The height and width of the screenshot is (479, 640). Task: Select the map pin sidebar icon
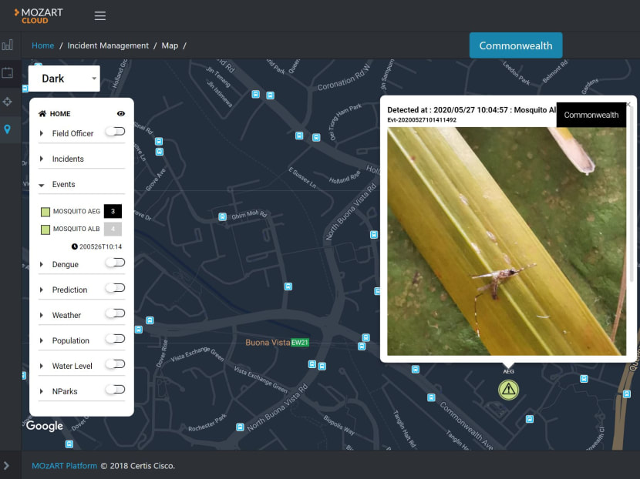coord(8,129)
